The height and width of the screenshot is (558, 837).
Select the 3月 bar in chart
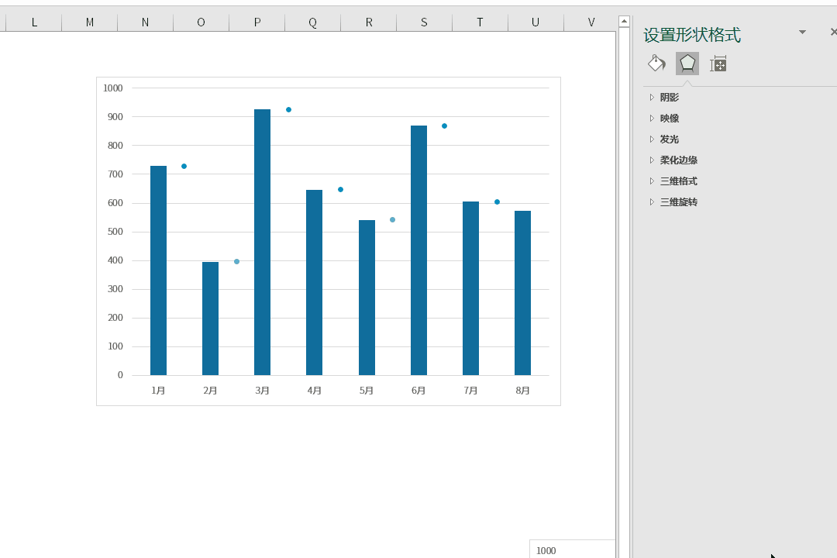click(x=262, y=242)
